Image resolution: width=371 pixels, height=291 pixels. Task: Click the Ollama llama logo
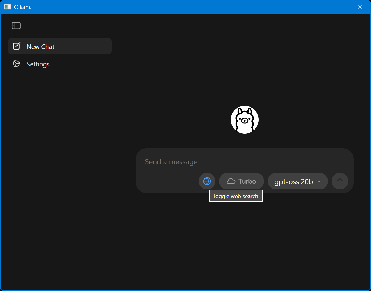245,120
